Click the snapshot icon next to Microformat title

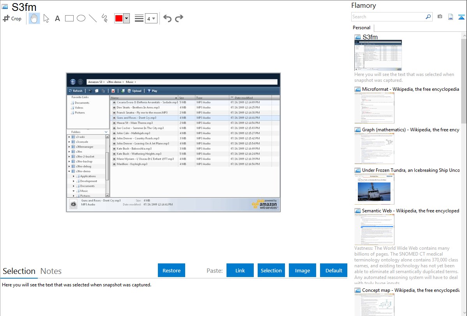pos(357,89)
